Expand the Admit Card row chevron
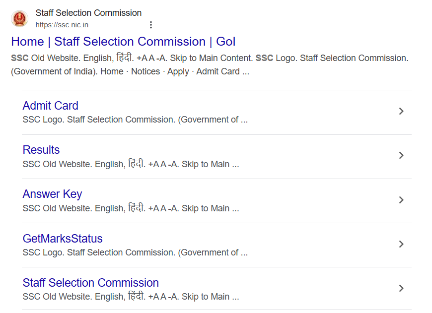The image size is (432, 313). (401, 111)
